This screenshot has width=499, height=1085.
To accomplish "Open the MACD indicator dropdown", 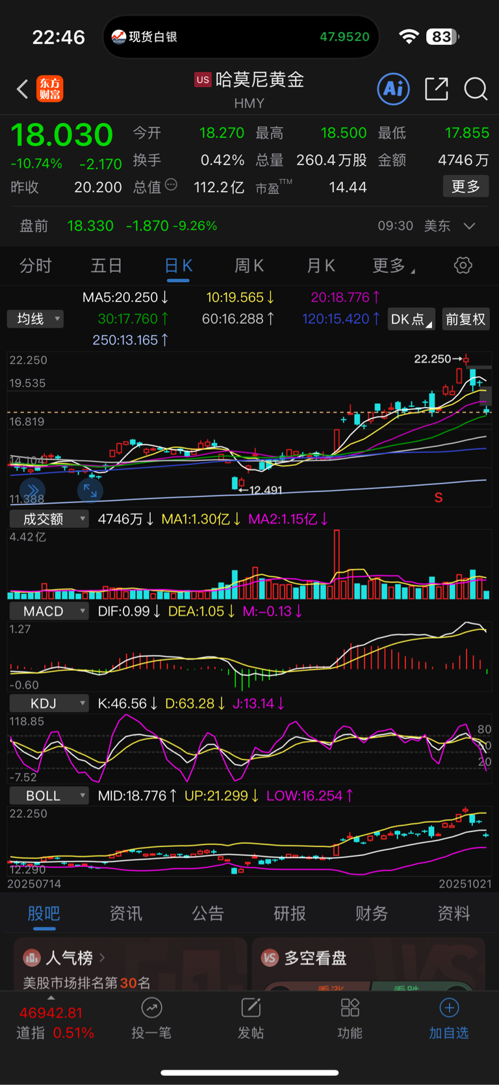I will (49, 611).
